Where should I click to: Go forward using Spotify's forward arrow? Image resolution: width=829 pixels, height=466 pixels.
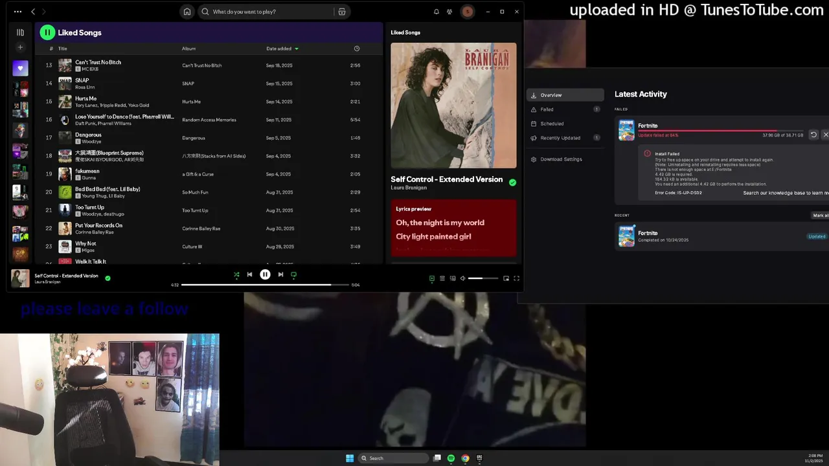(44, 12)
